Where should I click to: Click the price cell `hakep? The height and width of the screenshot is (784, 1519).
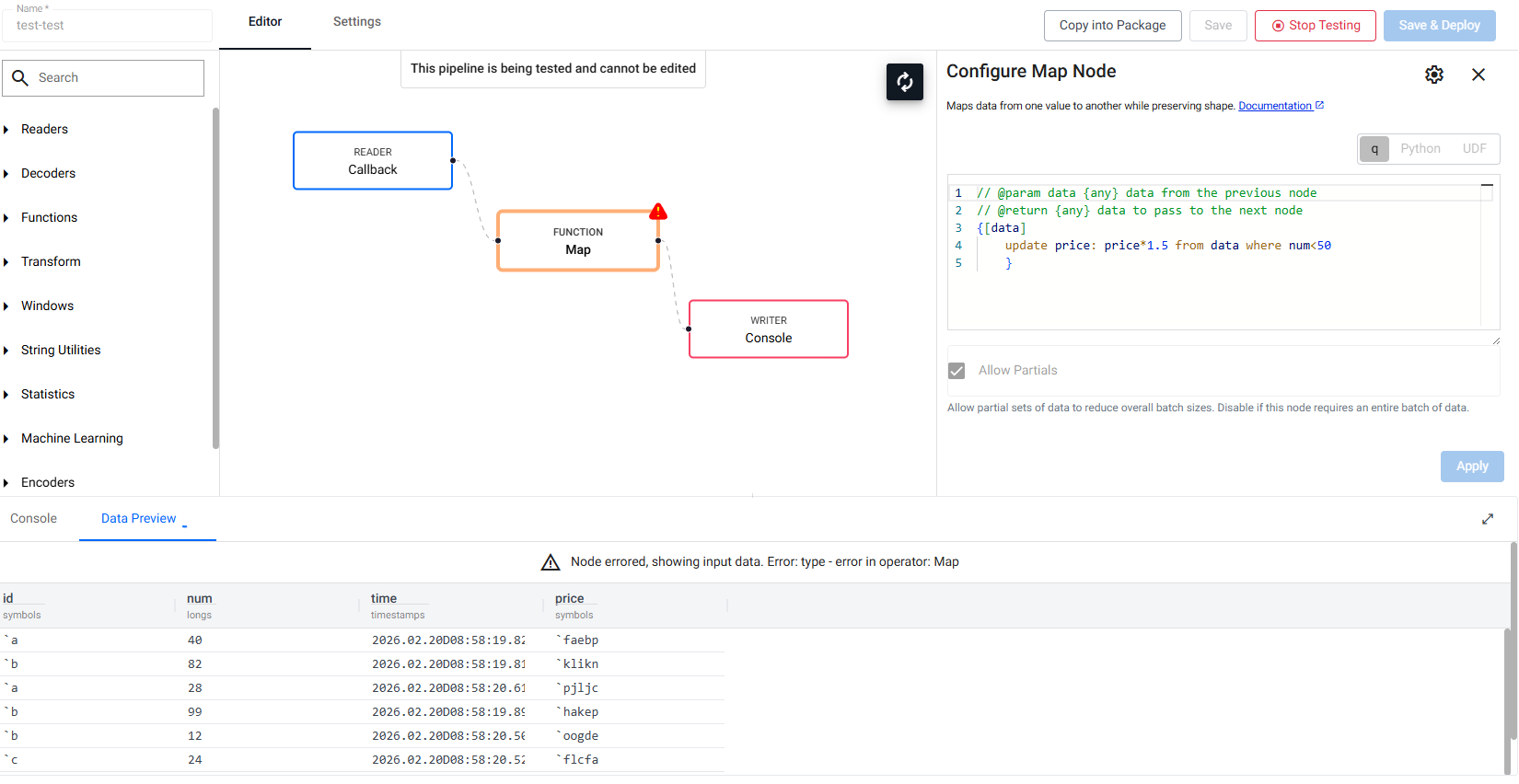[x=577, y=712]
